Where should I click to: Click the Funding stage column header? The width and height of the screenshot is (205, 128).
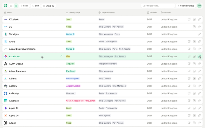(73, 13)
